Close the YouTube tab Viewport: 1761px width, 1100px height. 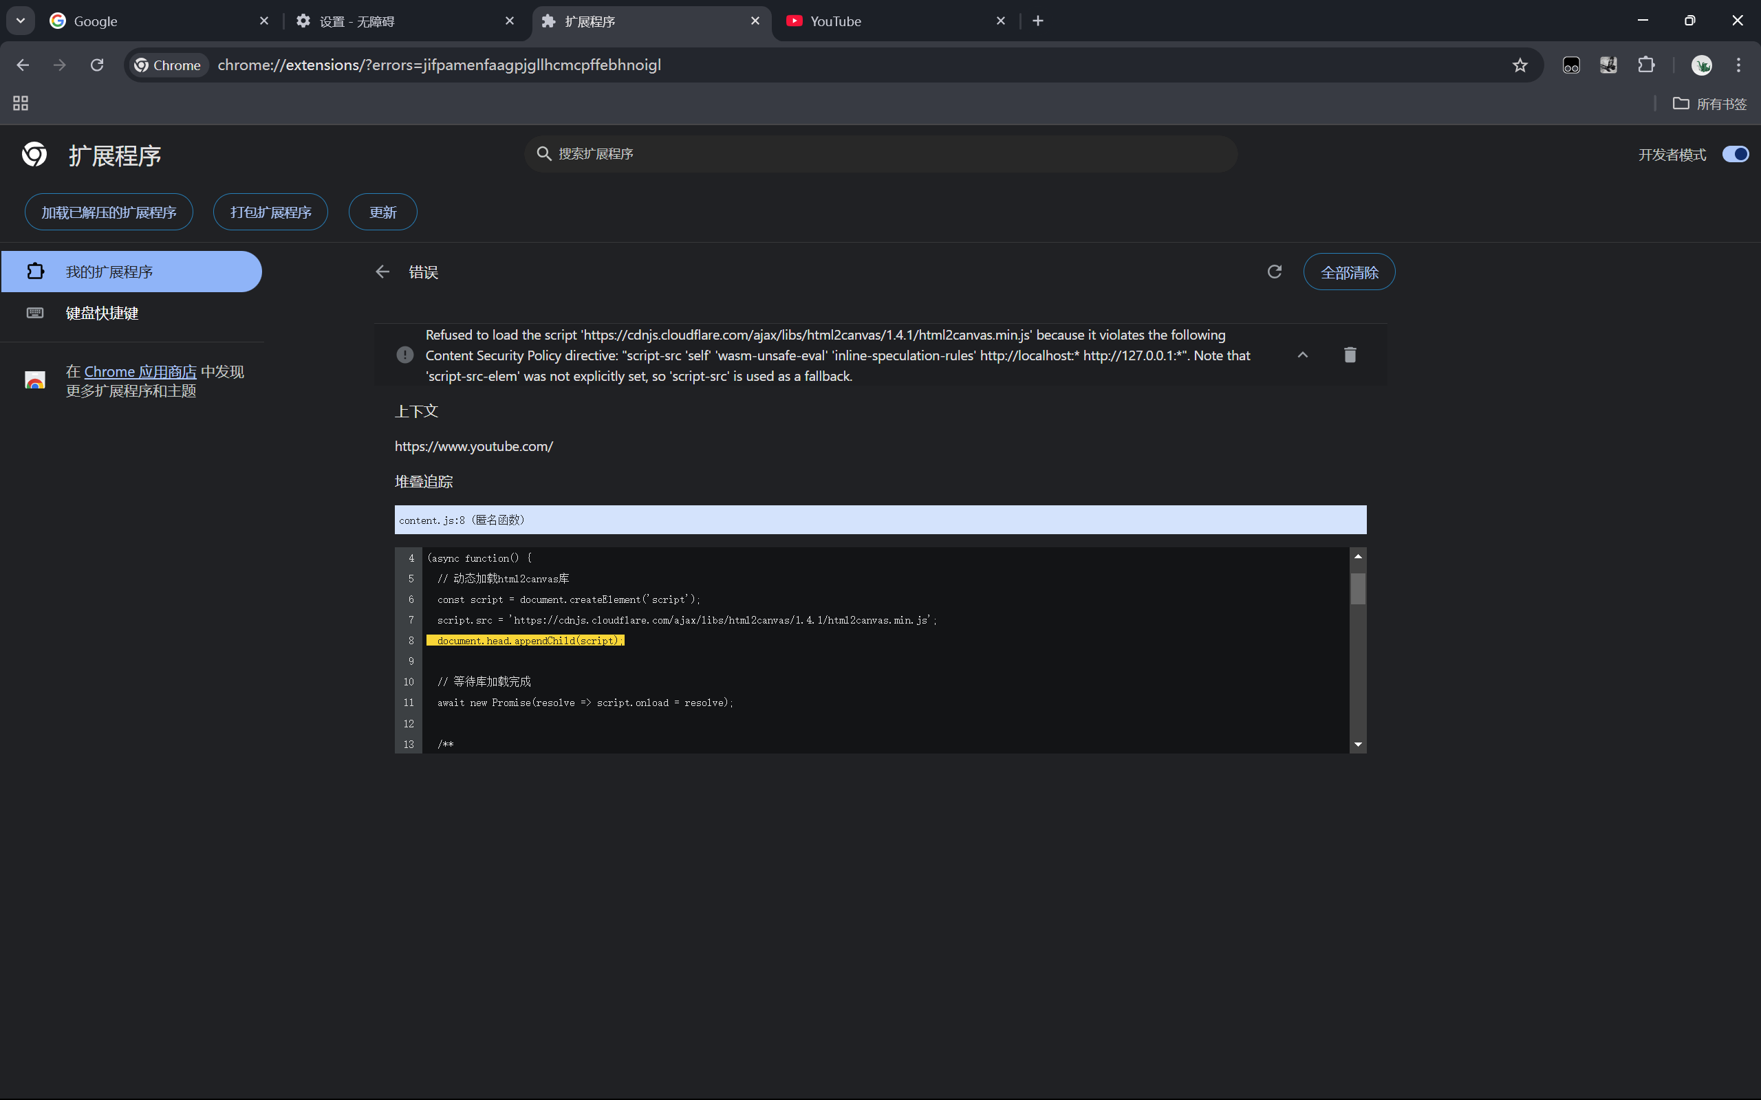tap(1001, 21)
